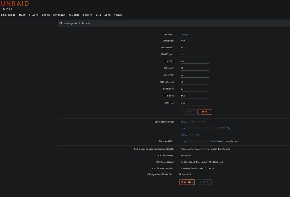Click the 'Tailscale URLs:' label
290x197 pixels.
166,141
